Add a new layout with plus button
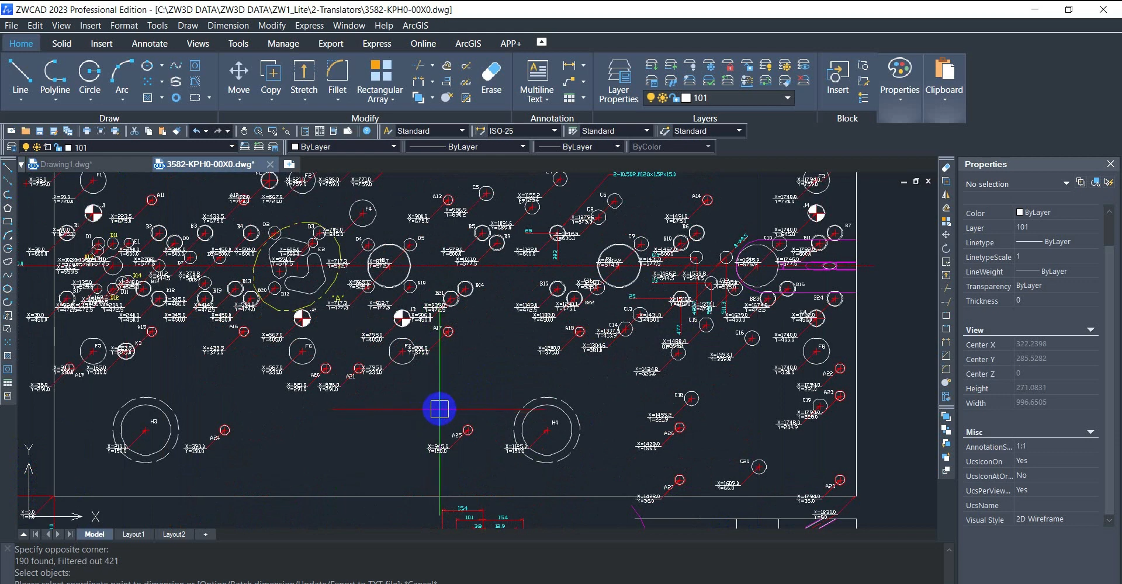Screen dimensions: 1122x584 tap(205, 534)
